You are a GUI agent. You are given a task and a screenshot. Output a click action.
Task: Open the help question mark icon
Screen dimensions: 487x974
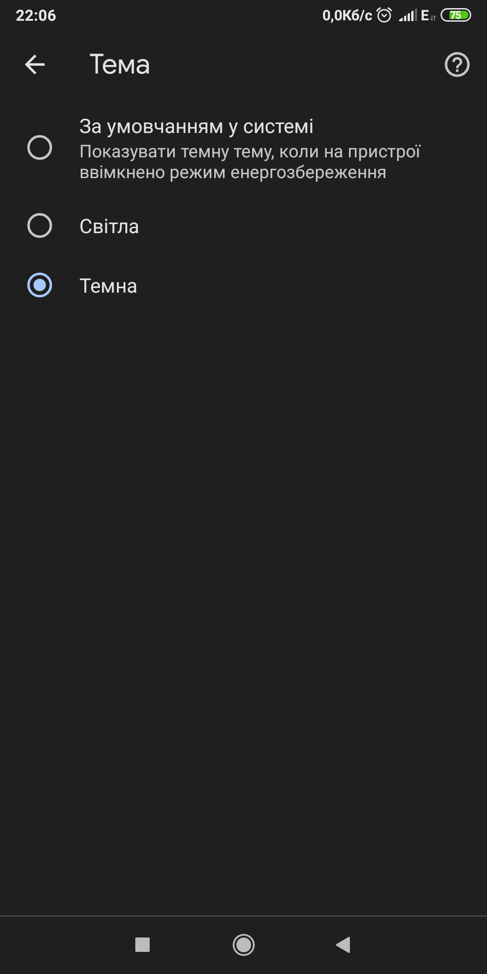457,64
